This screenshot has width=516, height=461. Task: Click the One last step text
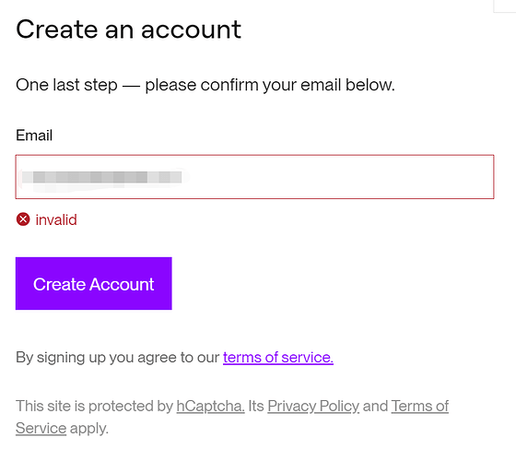tap(66, 85)
